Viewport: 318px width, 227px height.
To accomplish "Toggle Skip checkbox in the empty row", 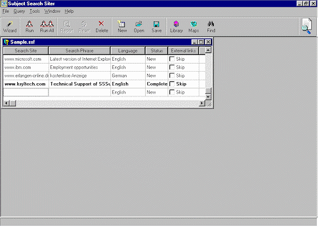I will 172,92.
